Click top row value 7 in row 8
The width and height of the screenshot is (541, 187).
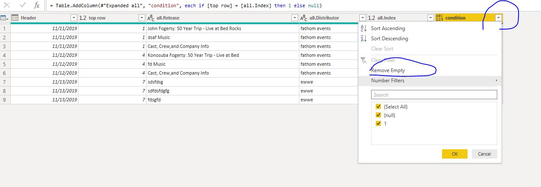[112, 91]
